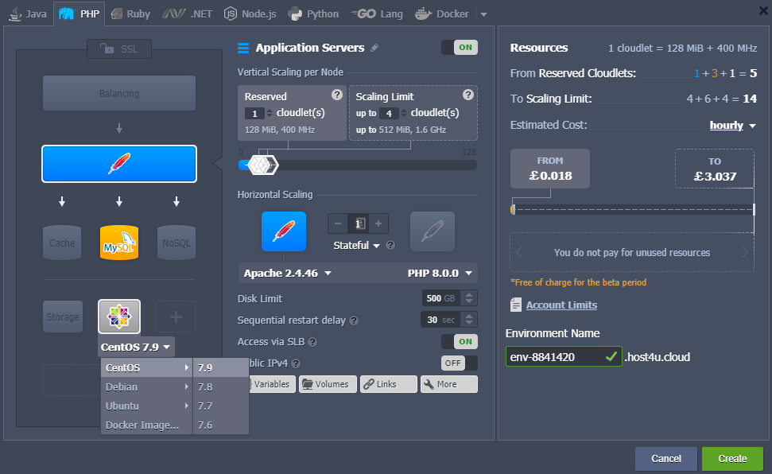Open the More options button

point(449,384)
